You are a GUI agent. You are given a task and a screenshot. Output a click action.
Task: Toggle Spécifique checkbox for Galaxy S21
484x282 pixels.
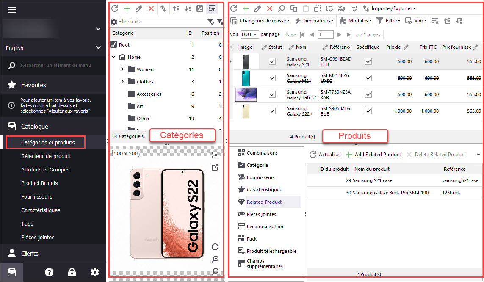pos(368,61)
